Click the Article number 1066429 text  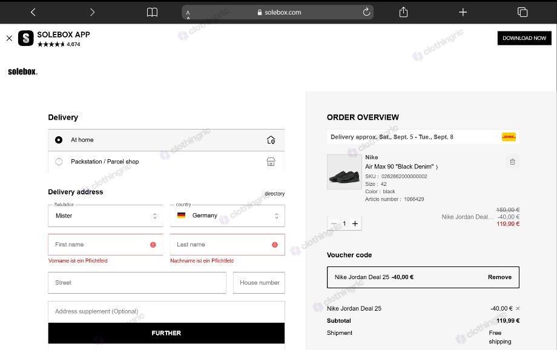click(394, 199)
